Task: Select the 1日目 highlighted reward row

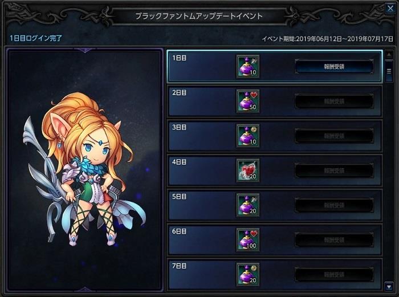Action: pos(275,67)
